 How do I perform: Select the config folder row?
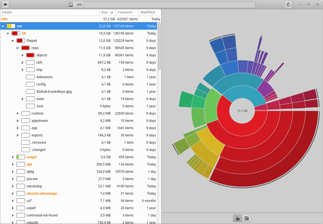(79, 84)
